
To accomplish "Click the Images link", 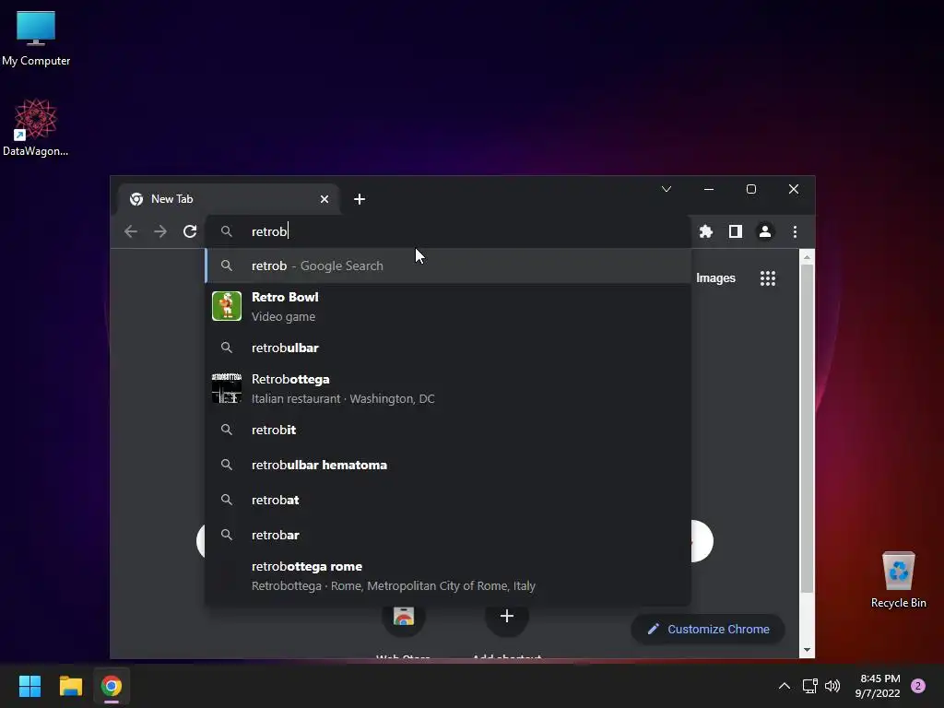I will pos(715,278).
